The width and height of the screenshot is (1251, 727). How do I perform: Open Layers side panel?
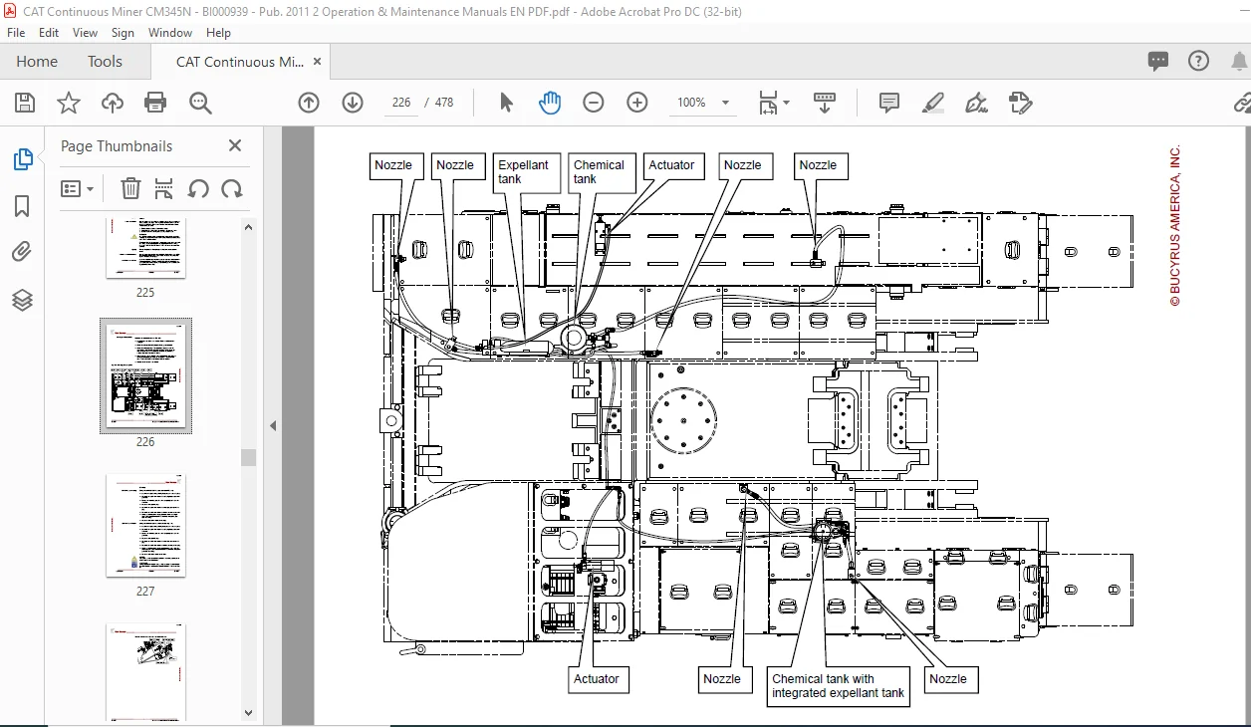tap(22, 299)
